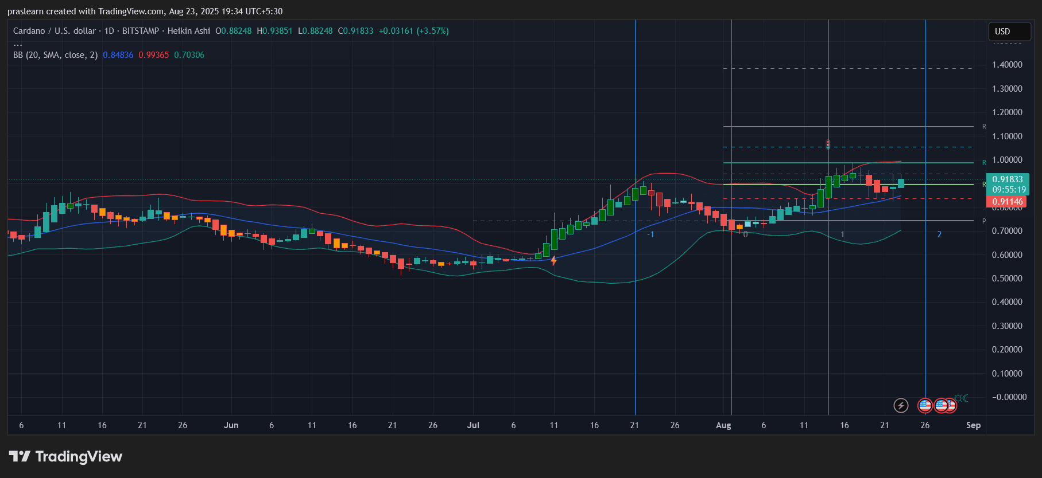Viewport: 1042px width, 478px height.
Task: Click the red 0.91146 price label
Action: pos(1008,202)
